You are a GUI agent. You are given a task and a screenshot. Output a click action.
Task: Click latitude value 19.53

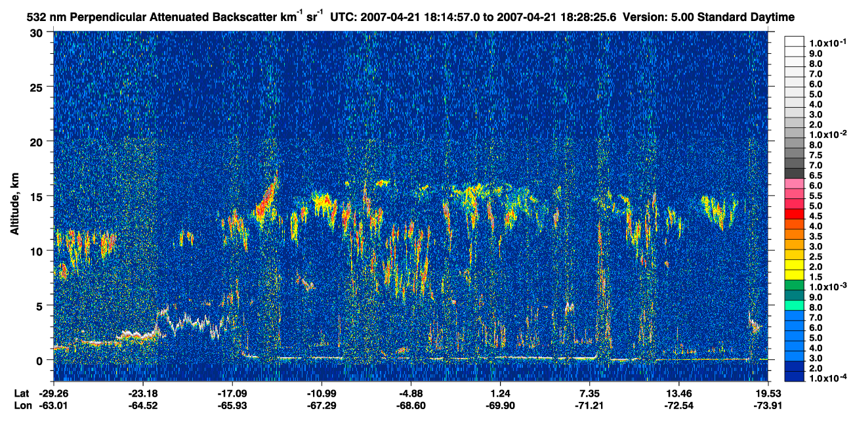click(768, 393)
